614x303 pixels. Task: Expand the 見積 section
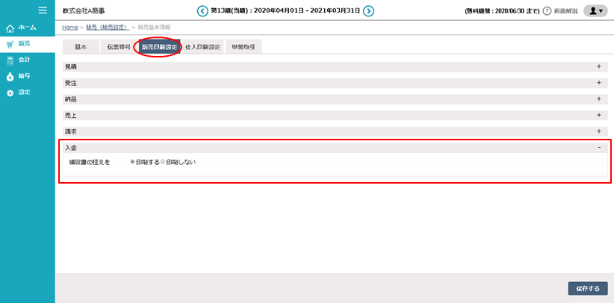pos(598,67)
